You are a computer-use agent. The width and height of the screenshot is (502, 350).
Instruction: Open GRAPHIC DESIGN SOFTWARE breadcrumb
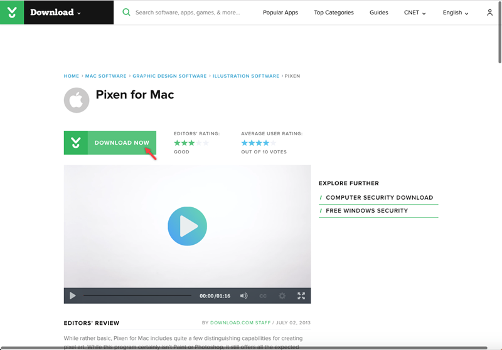pyautogui.click(x=169, y=76)
